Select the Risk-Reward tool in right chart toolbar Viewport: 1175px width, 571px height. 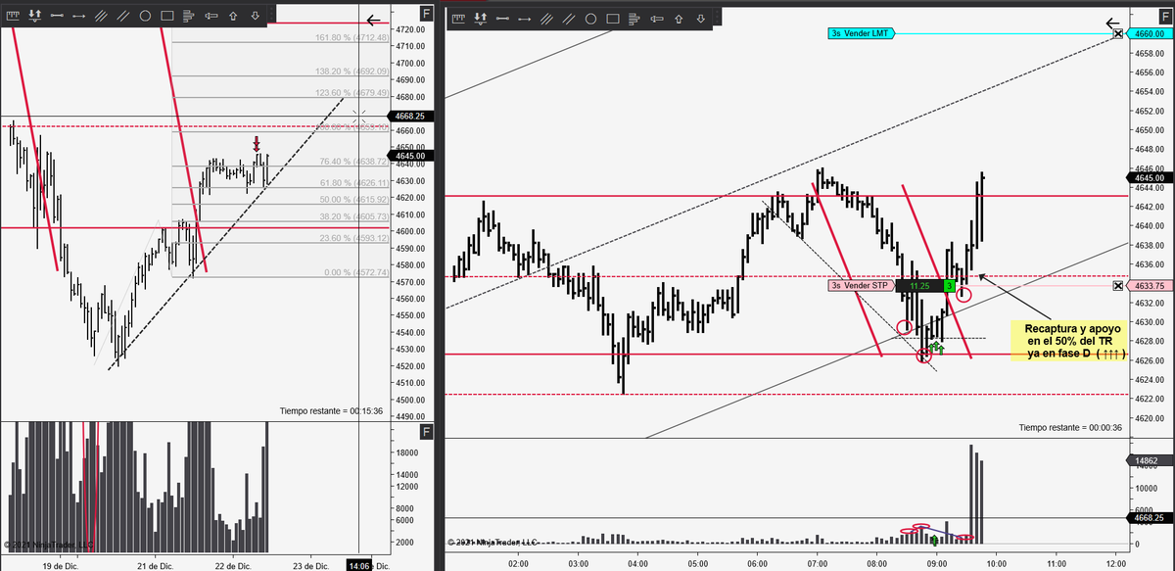click(480, 19)
